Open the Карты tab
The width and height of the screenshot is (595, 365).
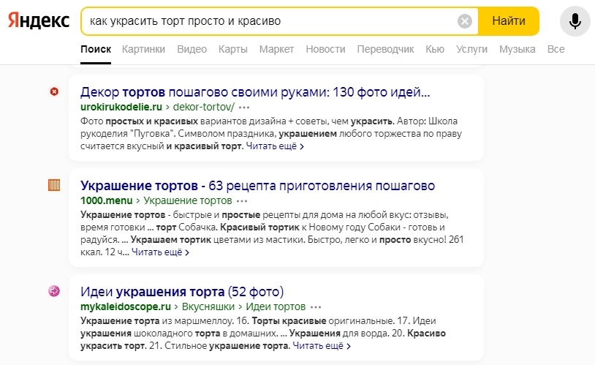coord(233,50)
